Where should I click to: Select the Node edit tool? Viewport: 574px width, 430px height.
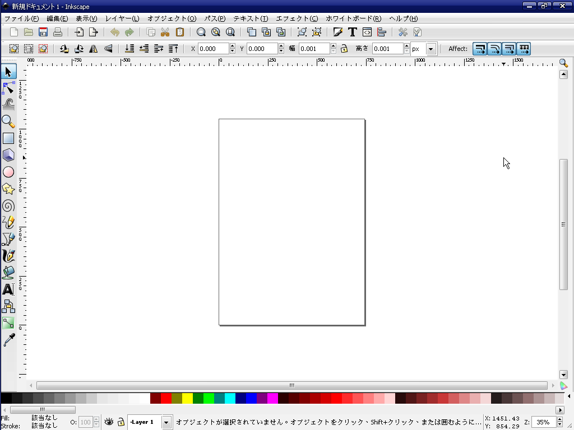(8, 88)
